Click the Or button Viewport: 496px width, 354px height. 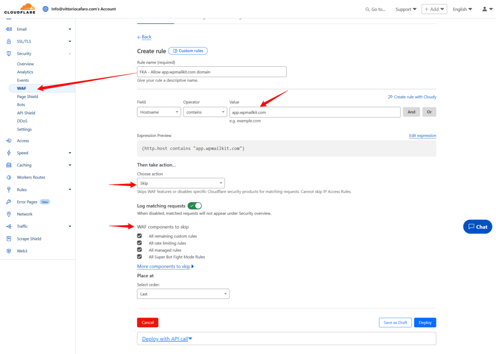tap(429, 112)
